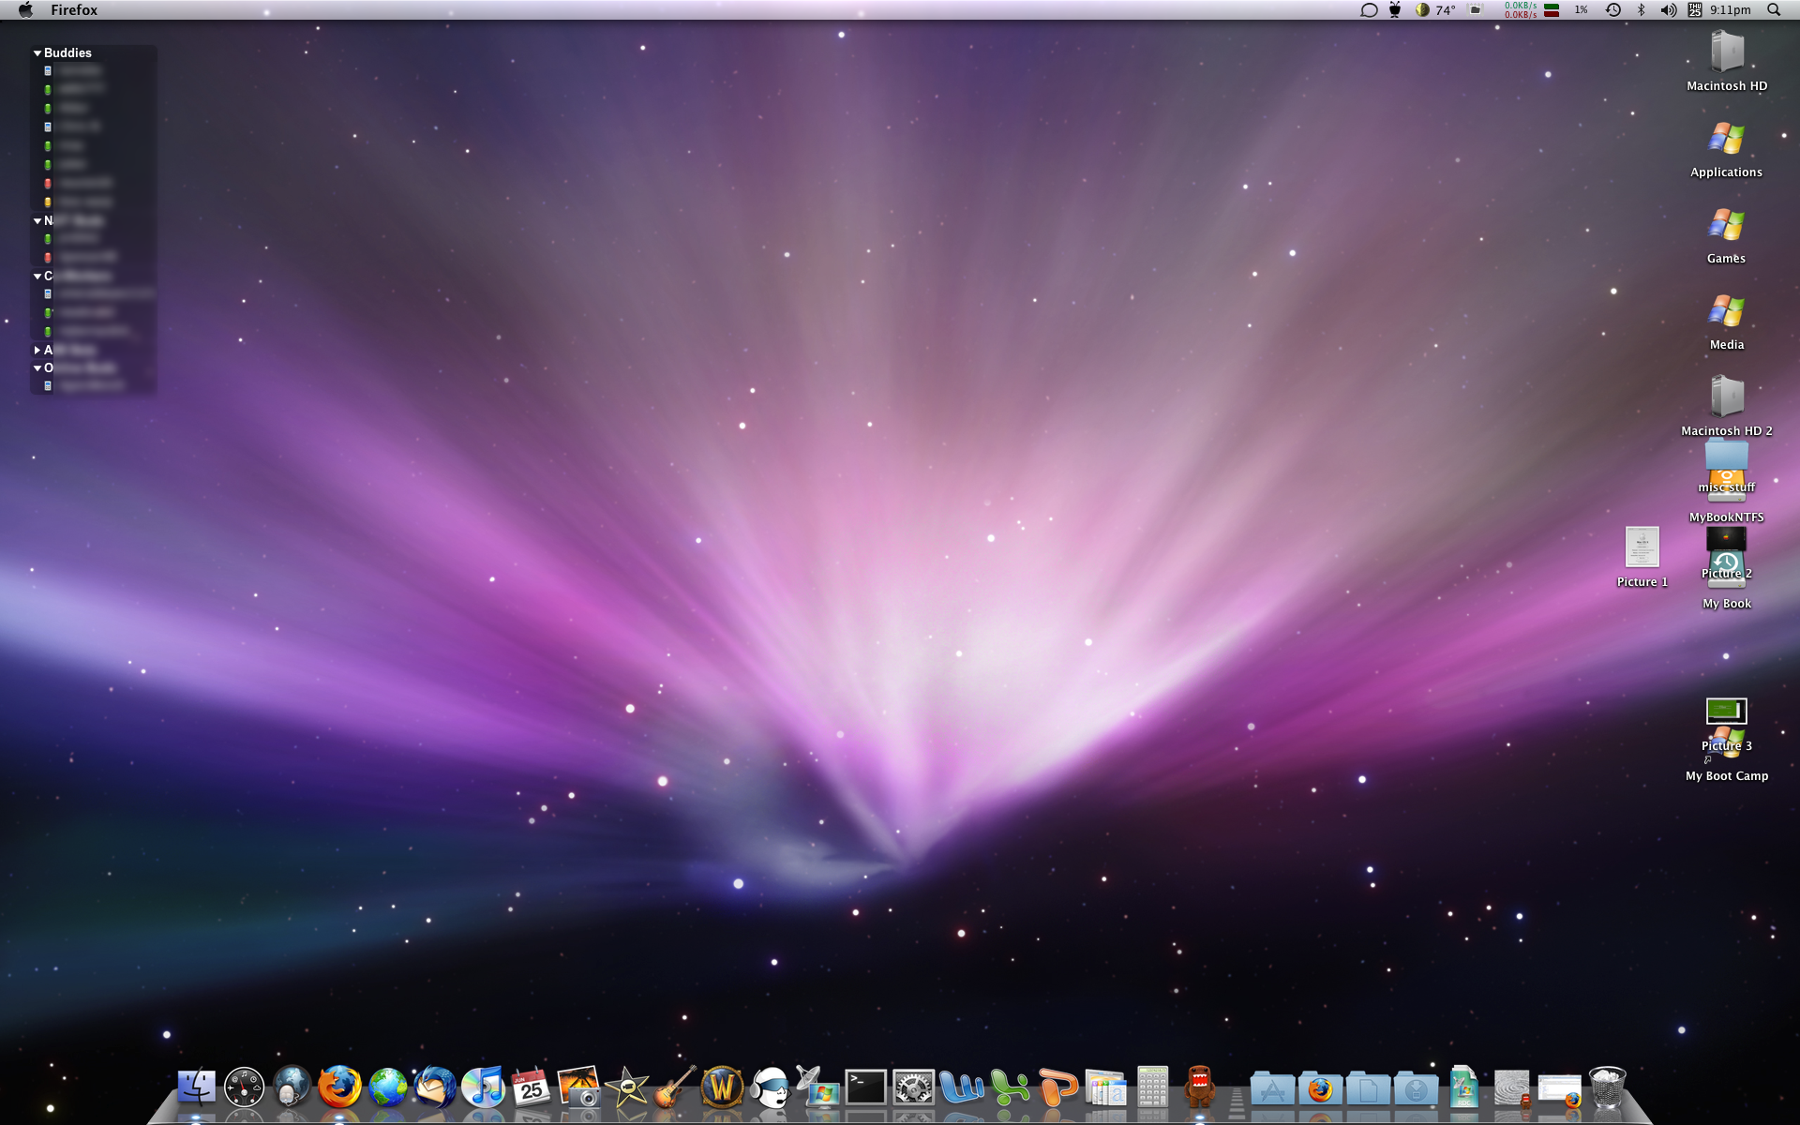The height and width of the screenshot is (1125, 1800).
Task: Expand the collapsed group starting with A
Action: [x=37, y=350]
